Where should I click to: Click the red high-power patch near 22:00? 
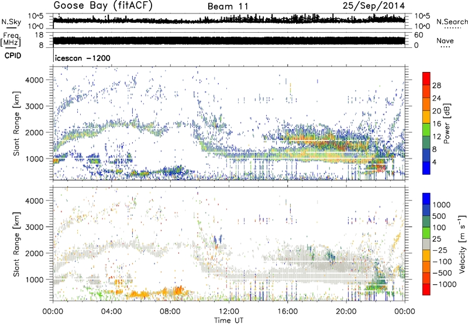click(x=381, y=168)
